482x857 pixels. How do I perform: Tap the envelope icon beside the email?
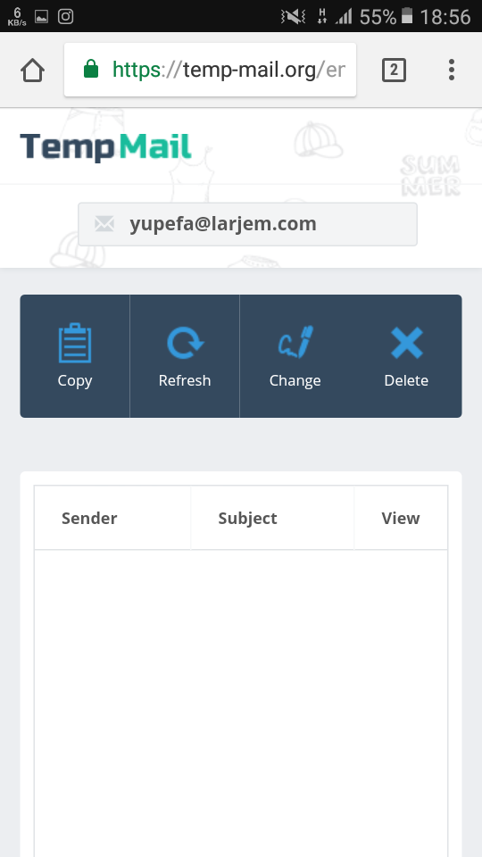point(104,223)
